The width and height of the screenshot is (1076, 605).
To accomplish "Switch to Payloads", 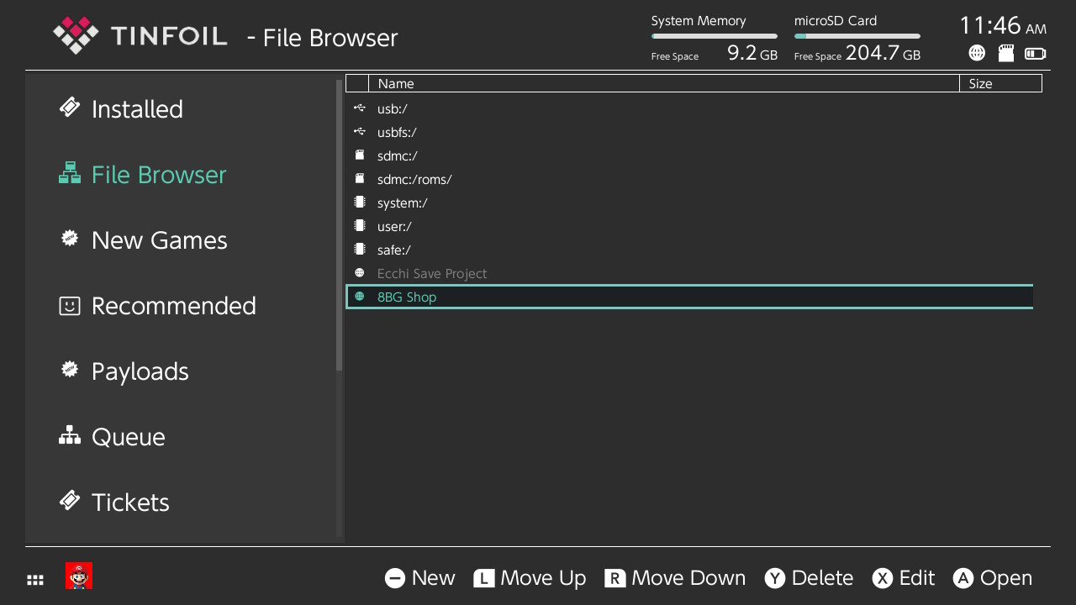I will (x=140, y=371).
